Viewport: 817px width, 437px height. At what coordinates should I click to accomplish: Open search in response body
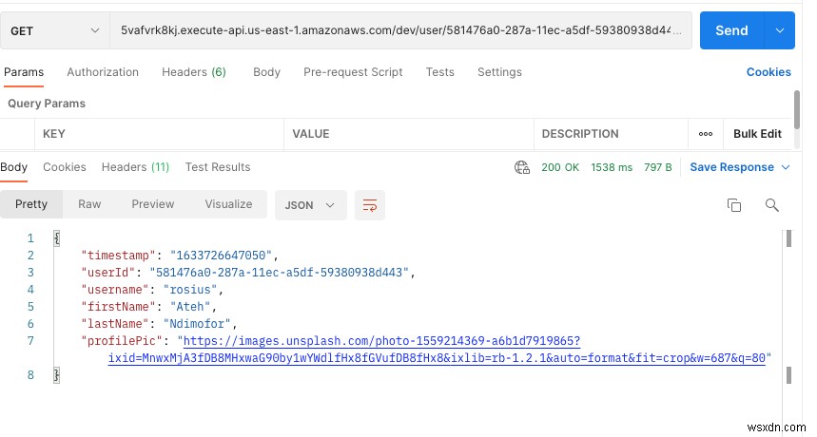772,204
